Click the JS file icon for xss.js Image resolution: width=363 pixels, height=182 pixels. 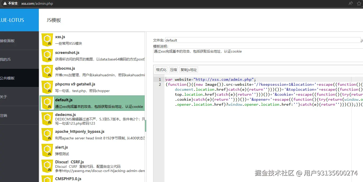click(x=47, y=40)
